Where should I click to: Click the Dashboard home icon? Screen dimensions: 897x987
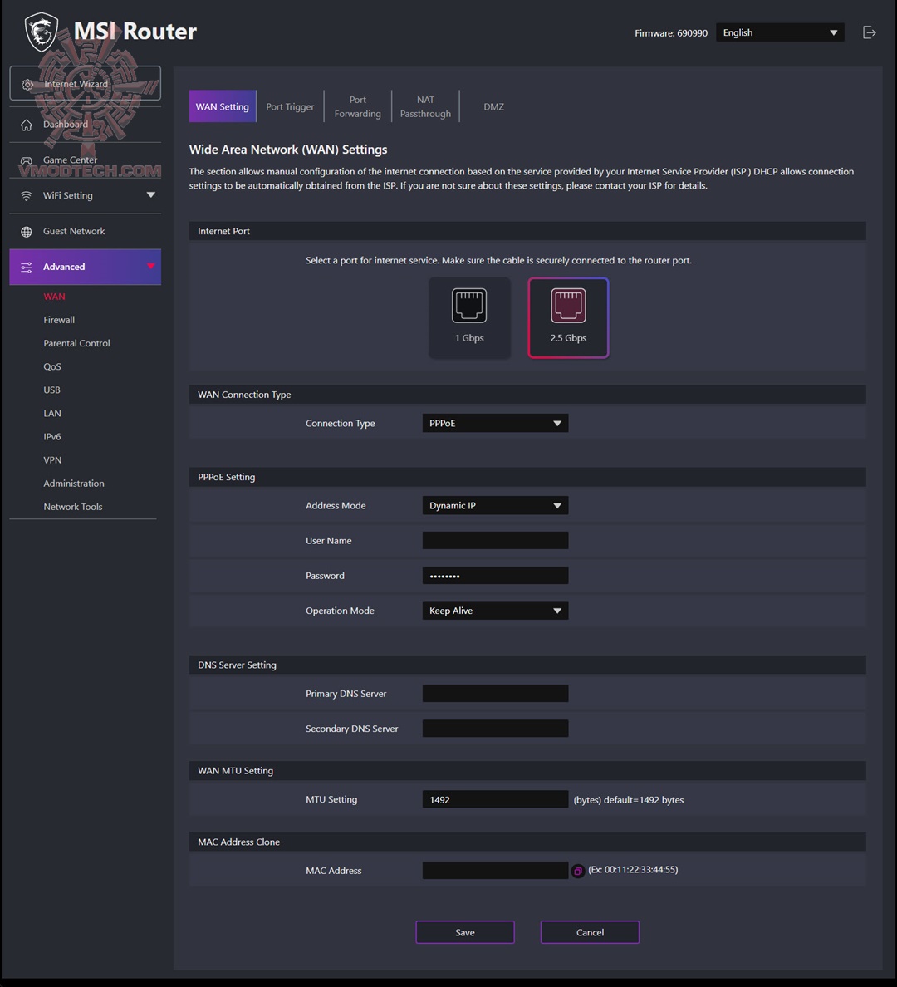pyautogui.click(x=27, y=125)
